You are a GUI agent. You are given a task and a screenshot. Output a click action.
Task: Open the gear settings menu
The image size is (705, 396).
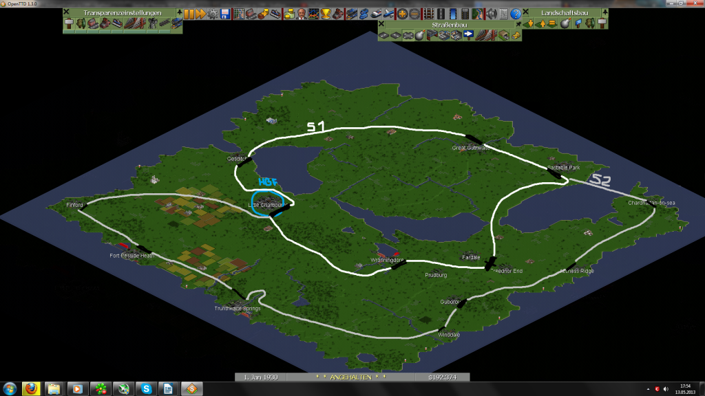pos(213,14)
